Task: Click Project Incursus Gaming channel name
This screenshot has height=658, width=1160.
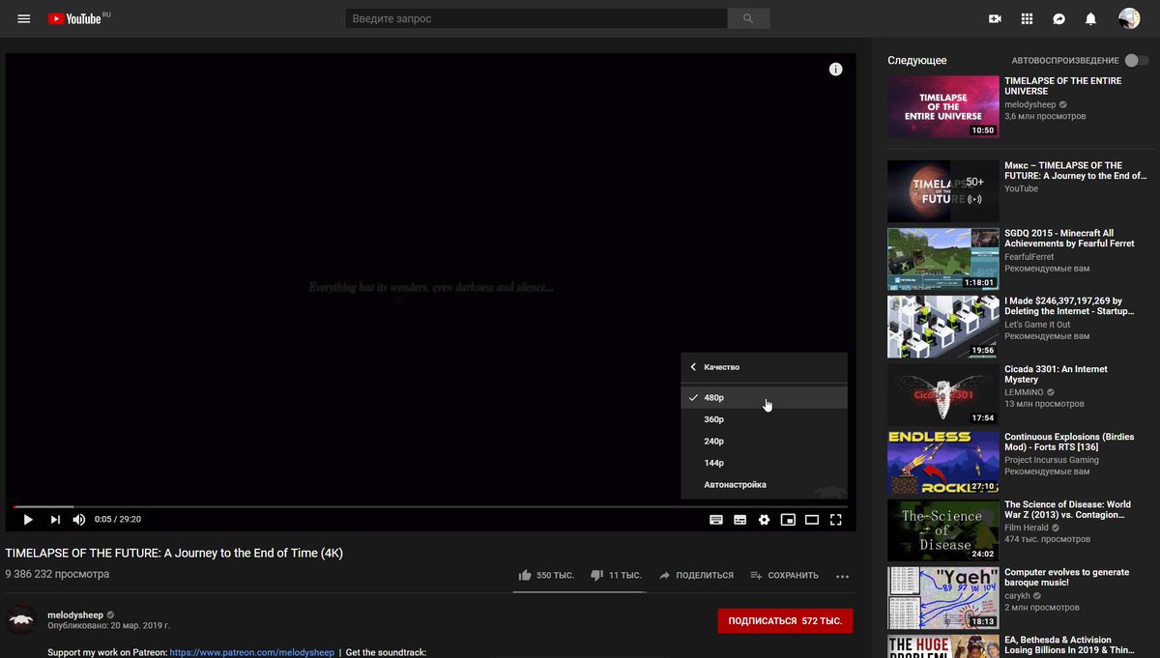Action: click(x=1051, y=460)
